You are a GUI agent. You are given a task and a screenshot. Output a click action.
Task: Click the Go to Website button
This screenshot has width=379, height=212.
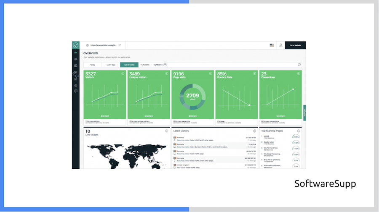coord(295,45)
